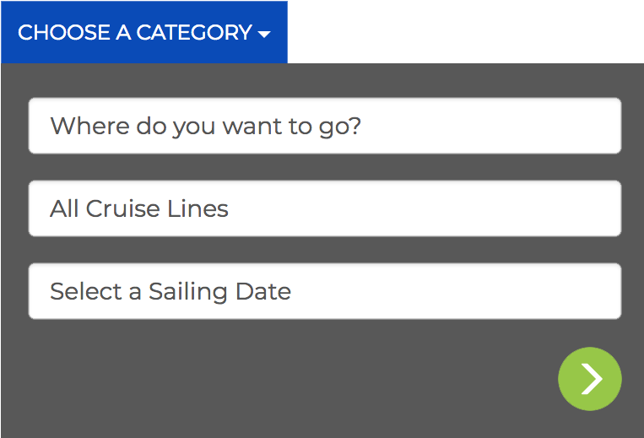The height and width of the screenshot is (438, 644).
Task: Click the green circular next arrow button
Action: tap(590, 379)
